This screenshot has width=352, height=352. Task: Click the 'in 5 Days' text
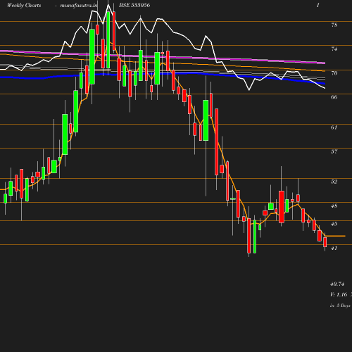(340, 306)
